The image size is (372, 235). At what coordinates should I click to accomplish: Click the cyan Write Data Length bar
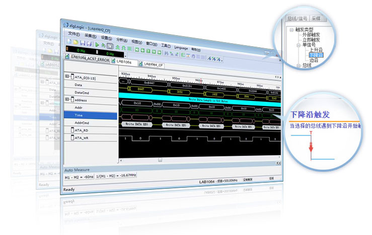(200, 99)
